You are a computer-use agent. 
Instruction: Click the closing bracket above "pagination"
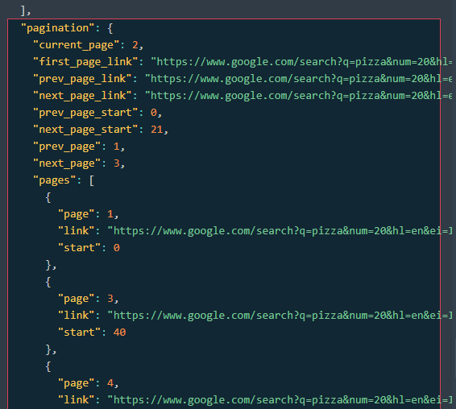tap(23, 11)
